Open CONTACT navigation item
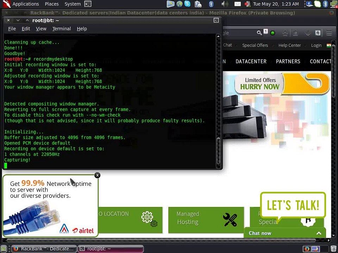This screenshot has width=338, height=253. [x=320, y=61]
